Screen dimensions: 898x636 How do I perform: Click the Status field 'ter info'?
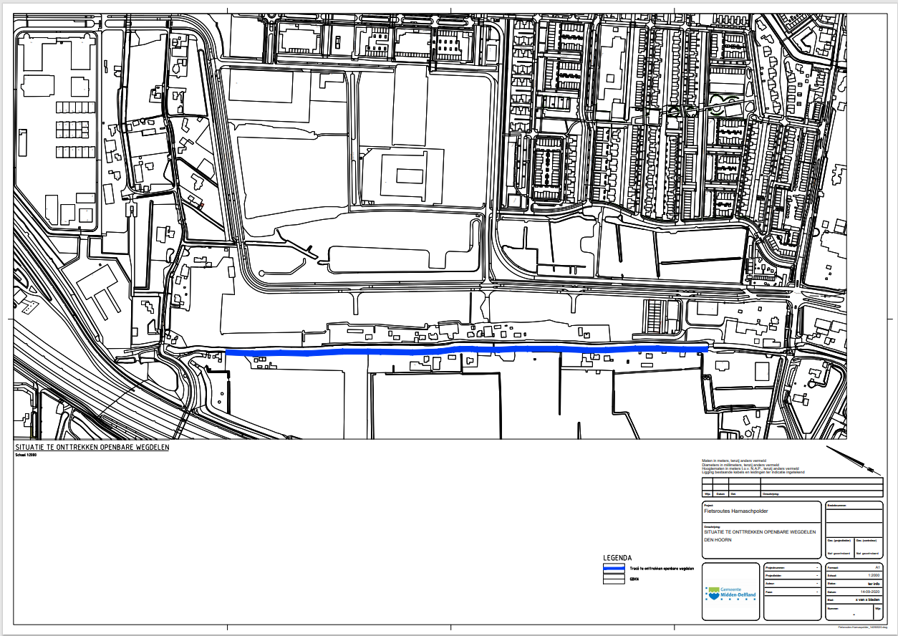click(x=872, y=584)
